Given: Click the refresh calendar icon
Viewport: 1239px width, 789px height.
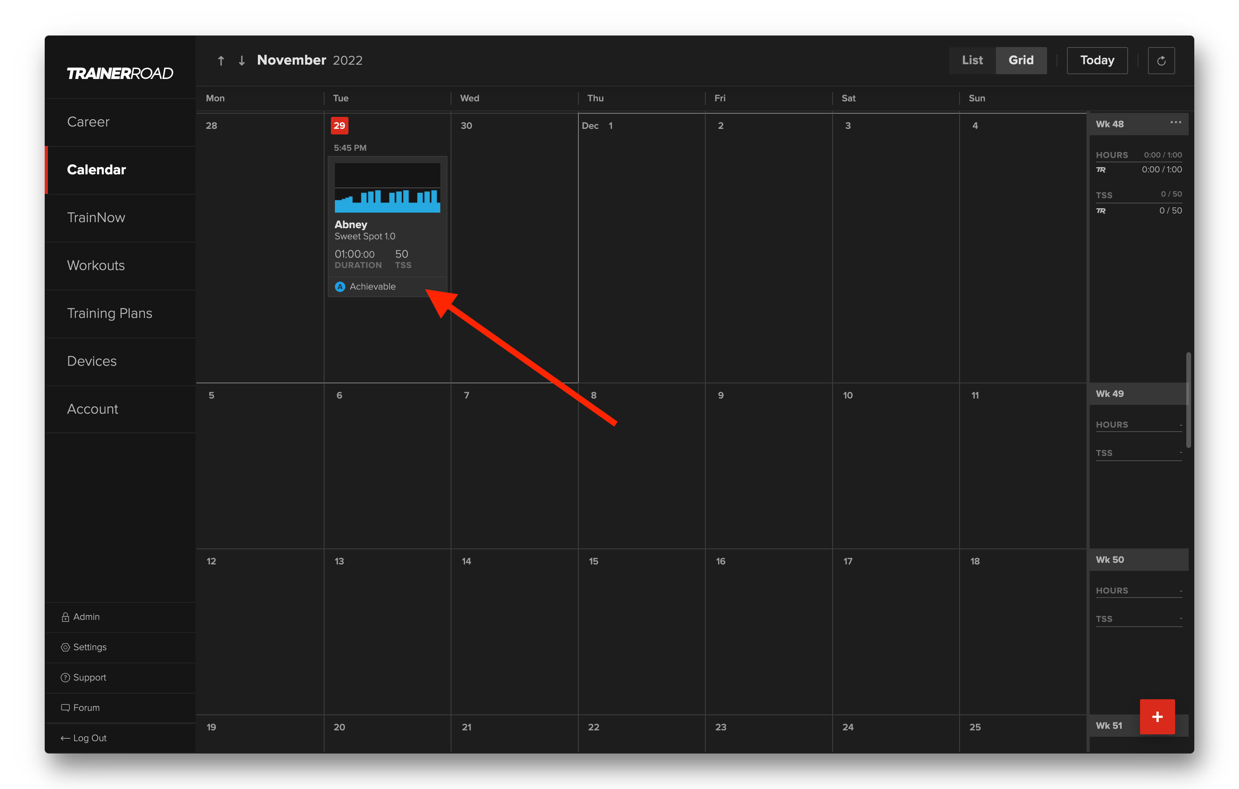Looking at the screenshot, I should [1161, 61].
